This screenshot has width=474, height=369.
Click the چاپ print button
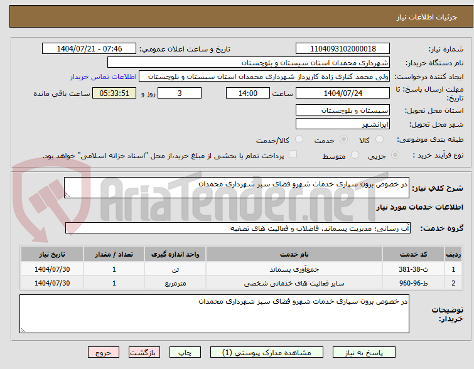click(185, 353)
